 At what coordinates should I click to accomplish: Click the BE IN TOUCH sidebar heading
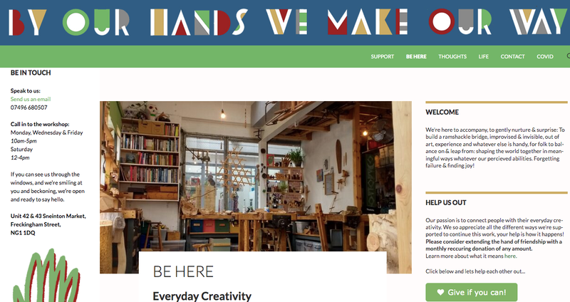tap(31, 73)
